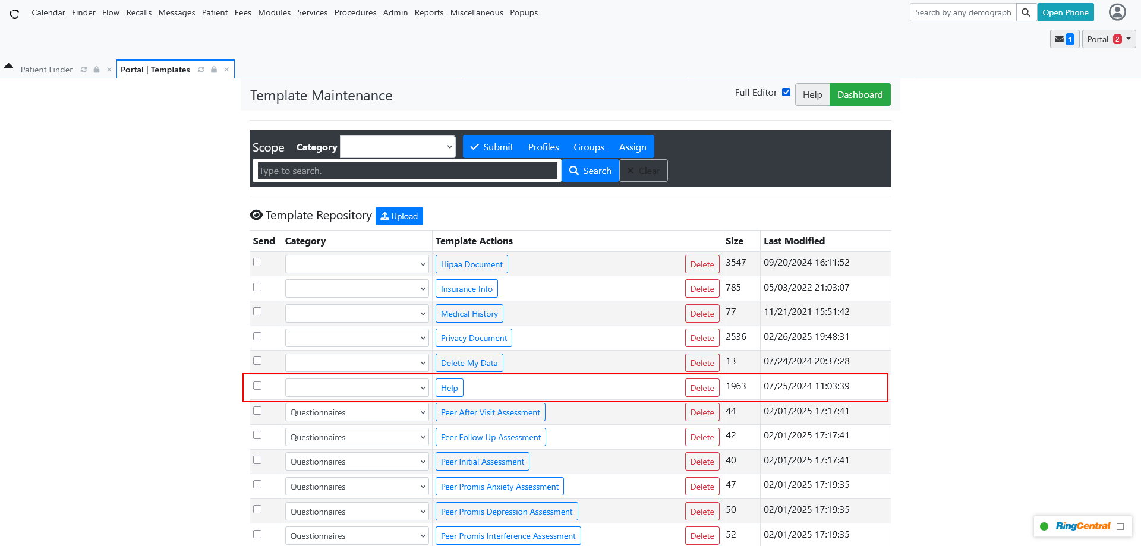Open the category dropdown for Privacy Document
Viewport: 1141px width, 546px height.
pos(357,338)
